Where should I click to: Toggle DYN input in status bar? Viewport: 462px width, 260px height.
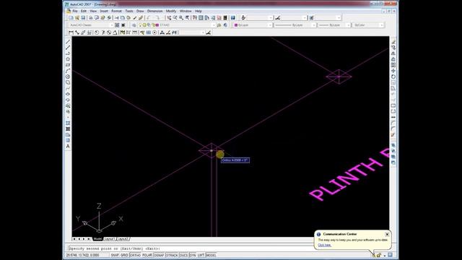pos(193,255)
